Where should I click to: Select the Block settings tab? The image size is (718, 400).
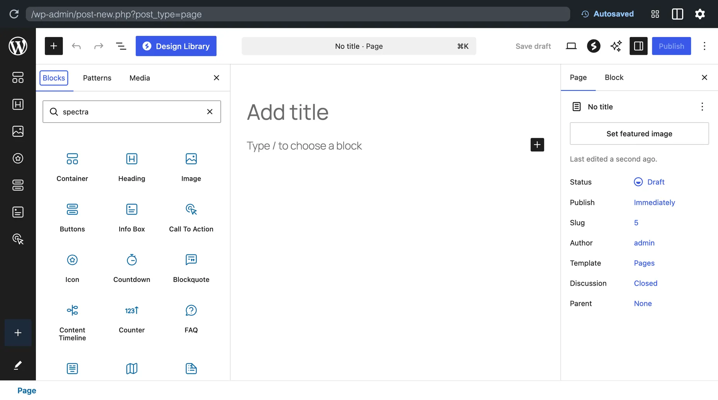click(614, 77)
